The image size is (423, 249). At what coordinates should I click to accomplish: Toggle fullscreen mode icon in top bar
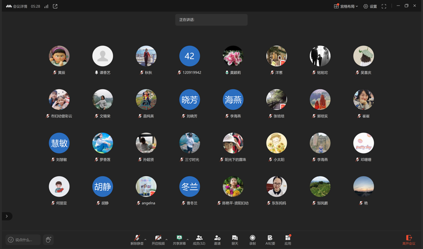click(x=384, y=6)
